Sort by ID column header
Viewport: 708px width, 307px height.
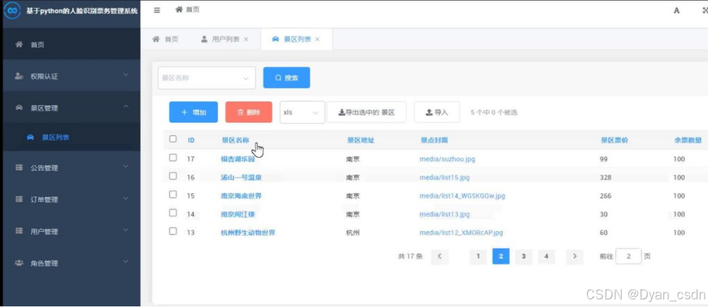[x=191, y=140]
